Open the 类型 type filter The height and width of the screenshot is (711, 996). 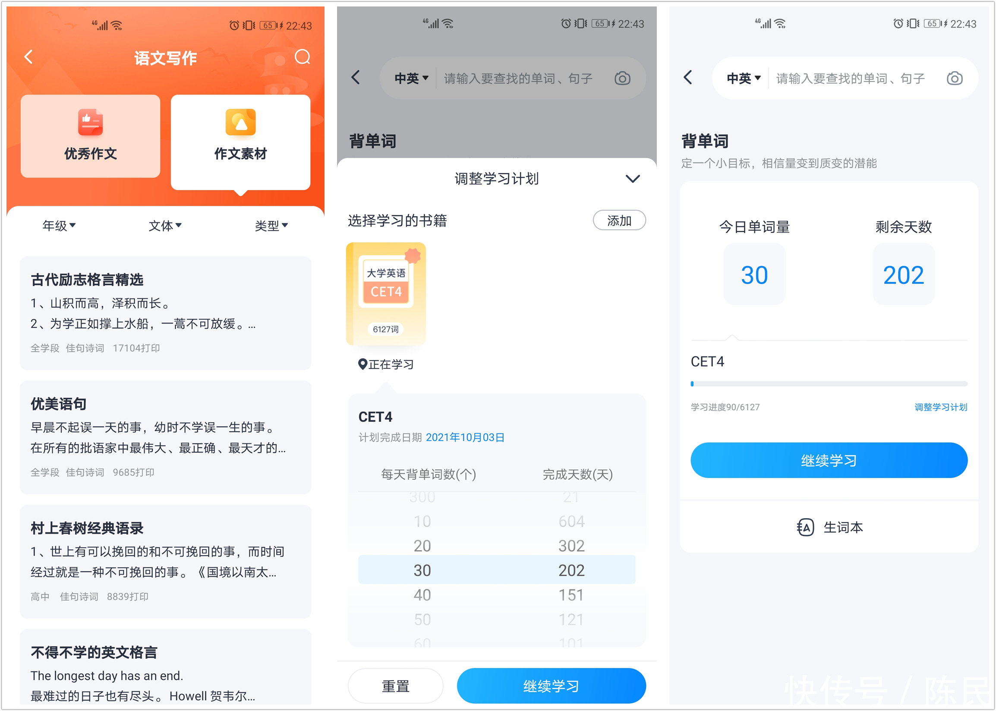pyautogui.click(x=271, y=226)
